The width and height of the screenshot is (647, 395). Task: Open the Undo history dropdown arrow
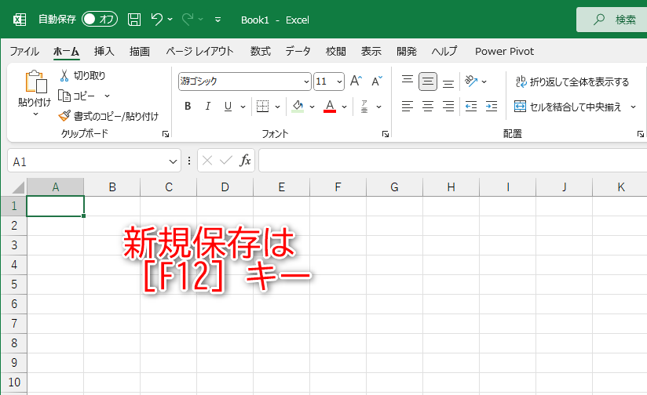click(170, 19)
